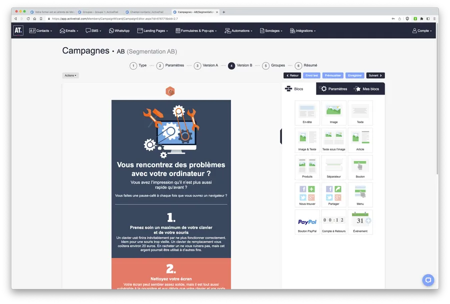This screenshot has height=304, width=450.
Task: Click the orange hexagon logo in email
Action: (x=170, y=91)
